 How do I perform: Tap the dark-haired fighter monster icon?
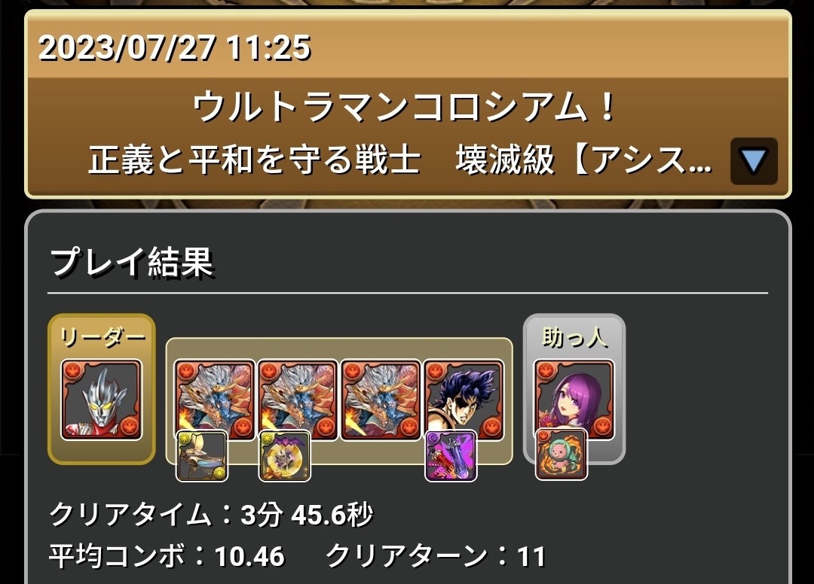tap(464, 400)
